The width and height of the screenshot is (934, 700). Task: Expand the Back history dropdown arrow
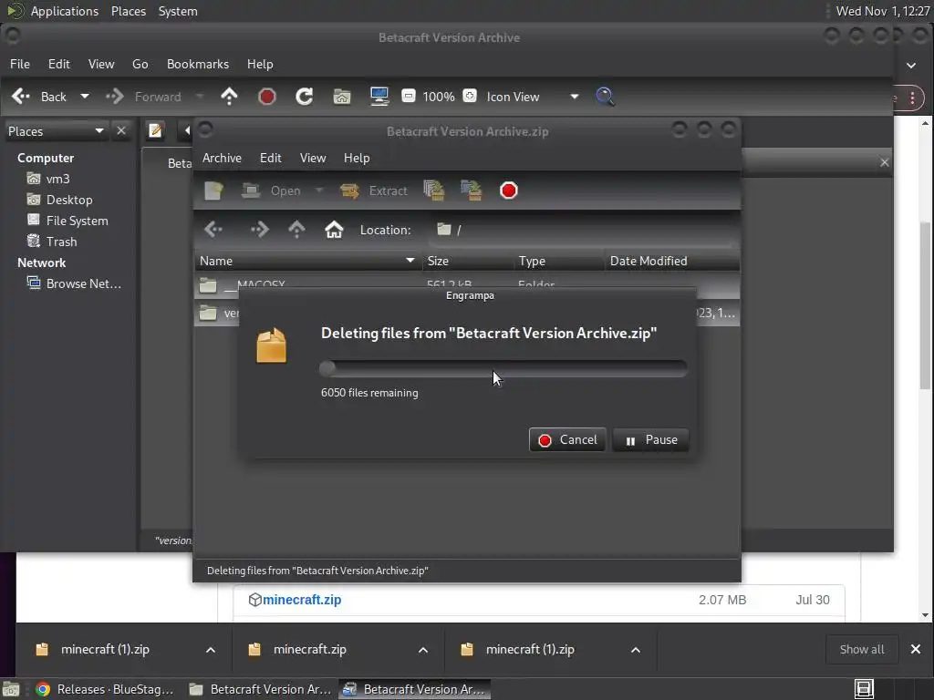[x=85, y=97]
